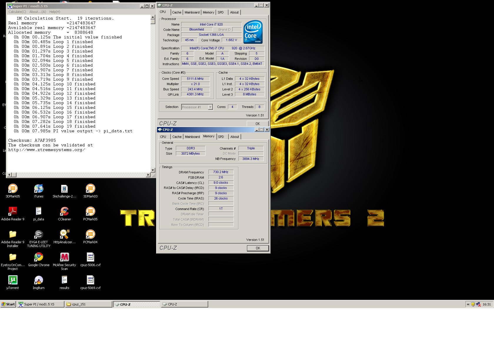Switch to cpuz_151 folder taskbar button

[x=89, y=304]
